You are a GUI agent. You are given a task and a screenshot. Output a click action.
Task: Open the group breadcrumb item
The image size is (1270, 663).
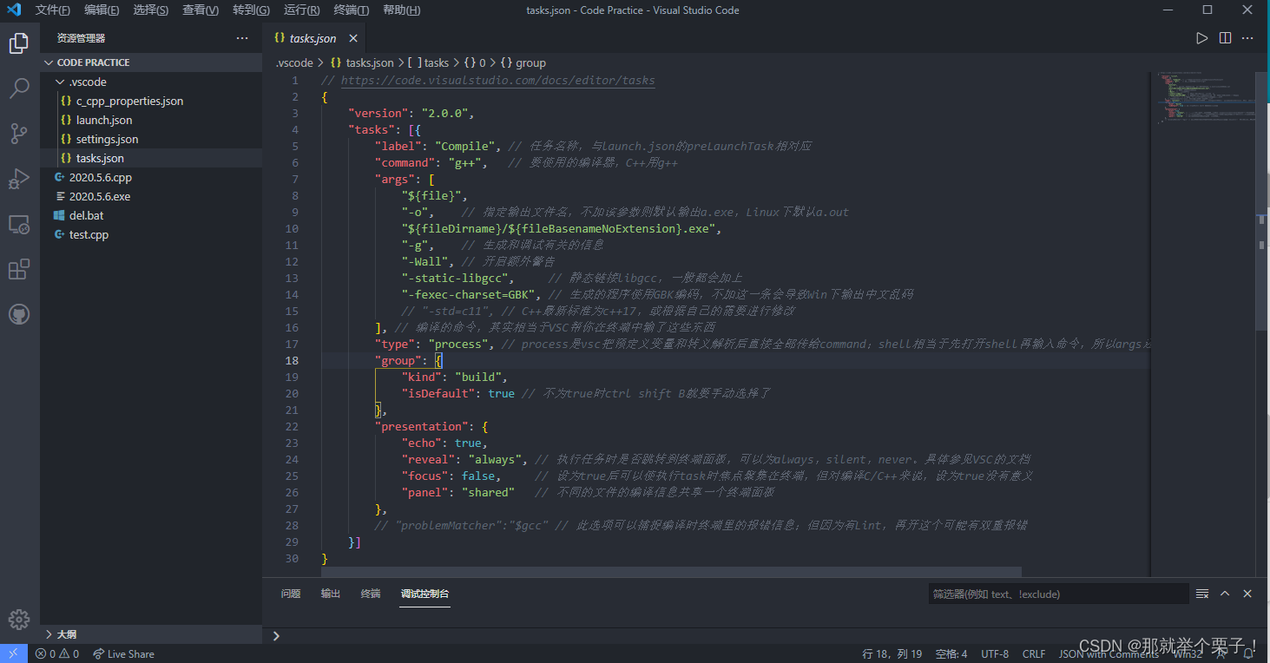(523, 62)
